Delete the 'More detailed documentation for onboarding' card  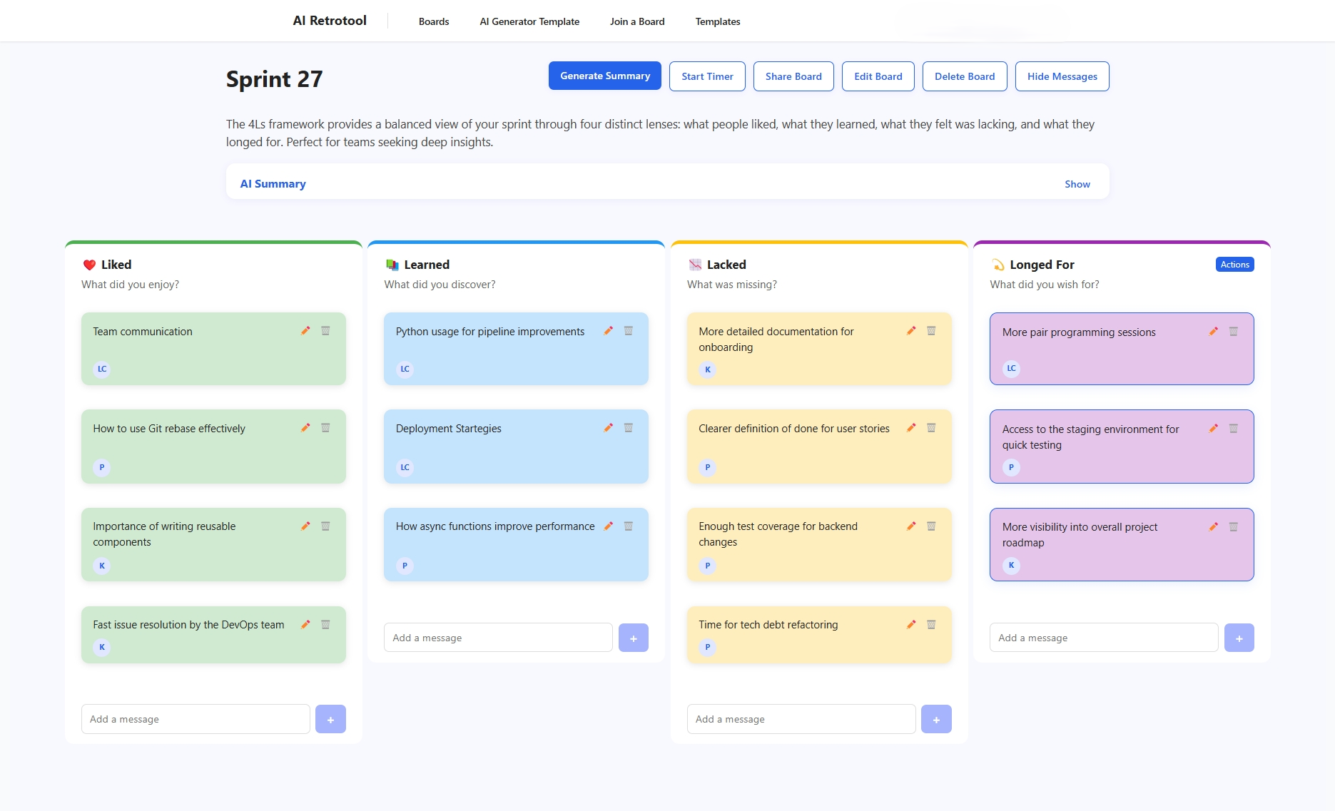(931, 330)
